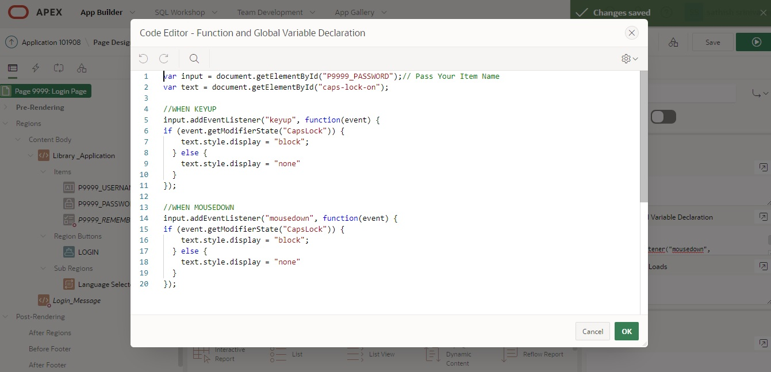The height and width of the screenshot is (372, 771).
Task: Select After Regions in the tree
Action: pyautogui.click(x=50, y=333)
